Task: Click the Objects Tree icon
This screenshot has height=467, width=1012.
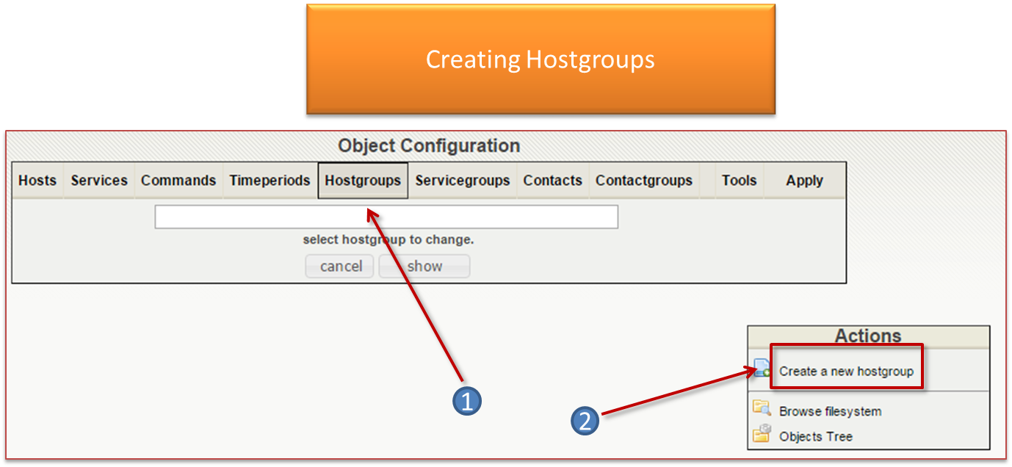Action: [x=762, y=433]
